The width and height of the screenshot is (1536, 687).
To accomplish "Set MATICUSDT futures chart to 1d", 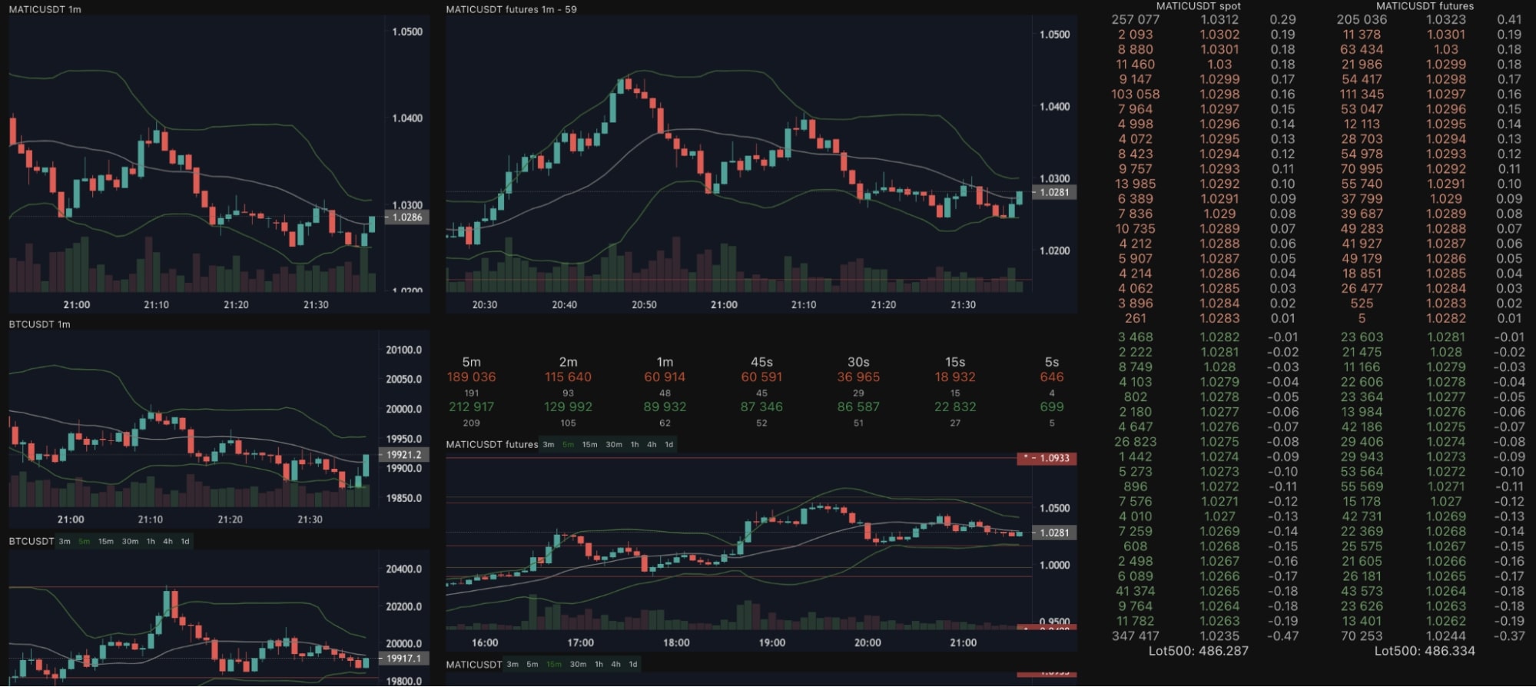I will click(669, 445).
